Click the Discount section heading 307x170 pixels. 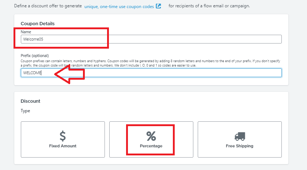click(x=30, y=101)
